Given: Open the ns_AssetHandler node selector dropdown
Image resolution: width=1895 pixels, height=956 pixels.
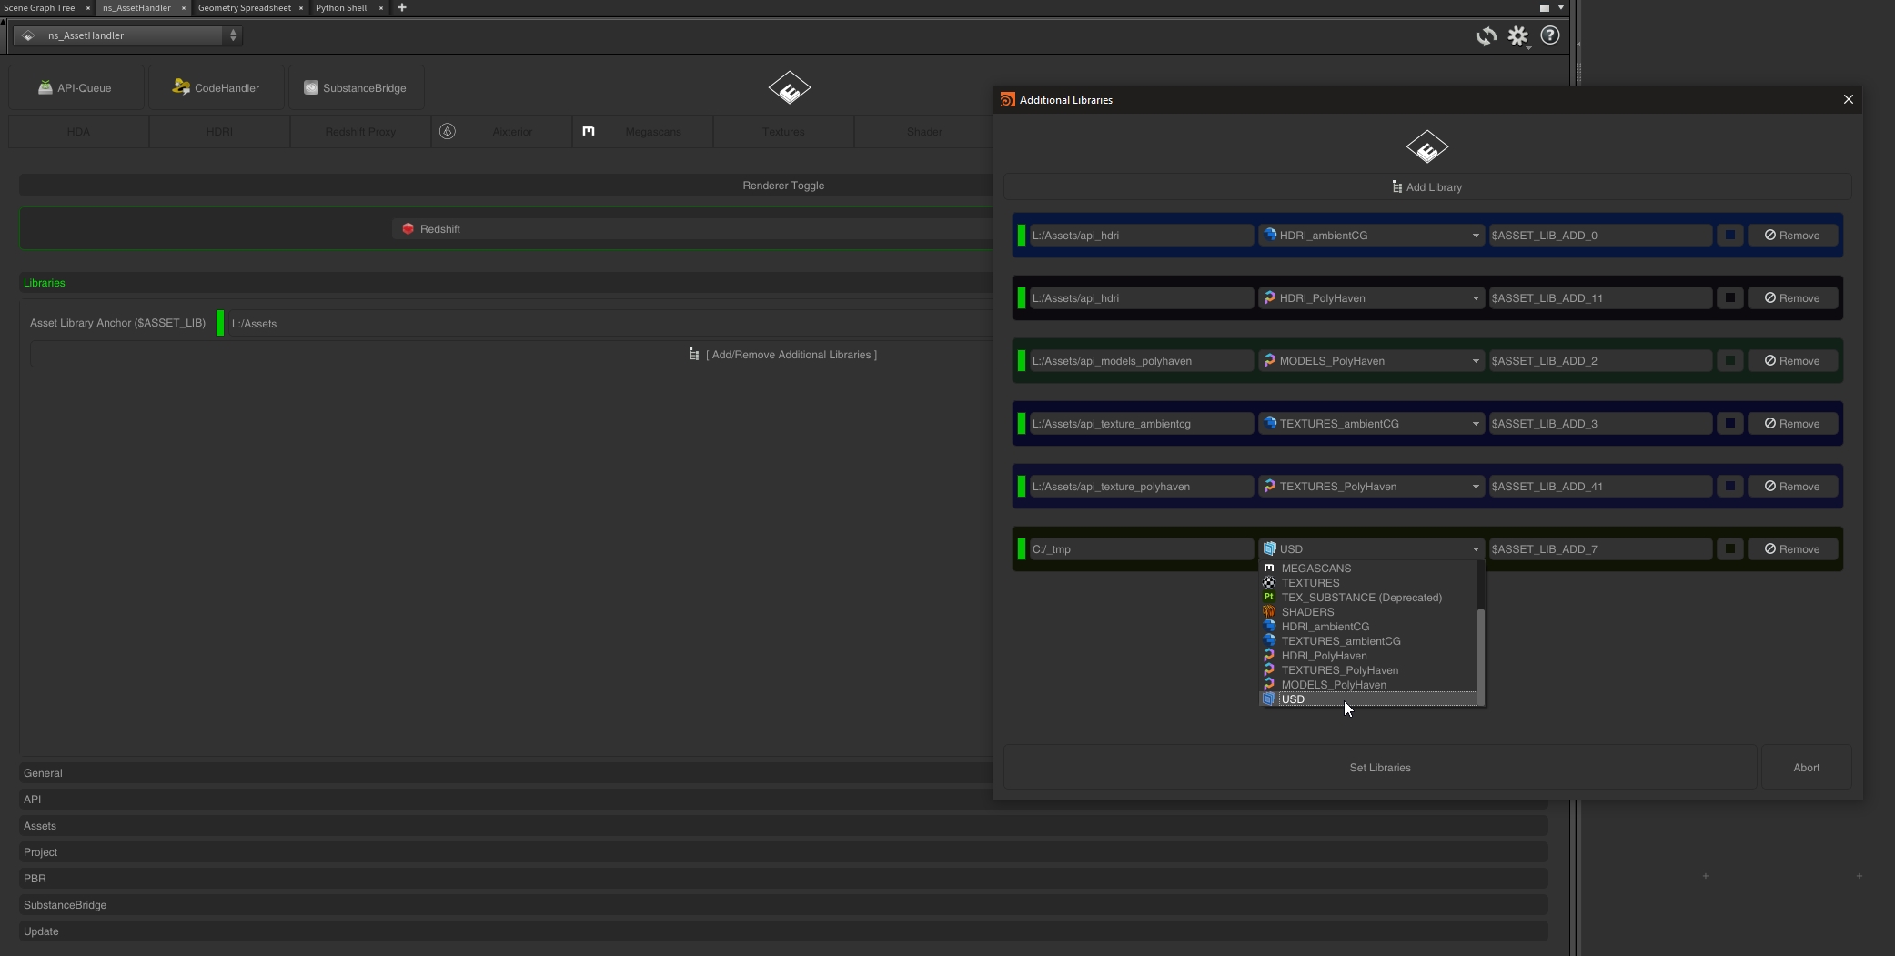Looking at the screenshot, I should 129,35.
